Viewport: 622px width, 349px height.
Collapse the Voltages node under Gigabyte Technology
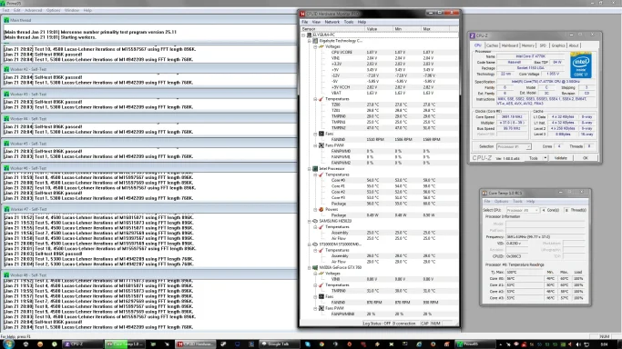[x=315, y=46]
